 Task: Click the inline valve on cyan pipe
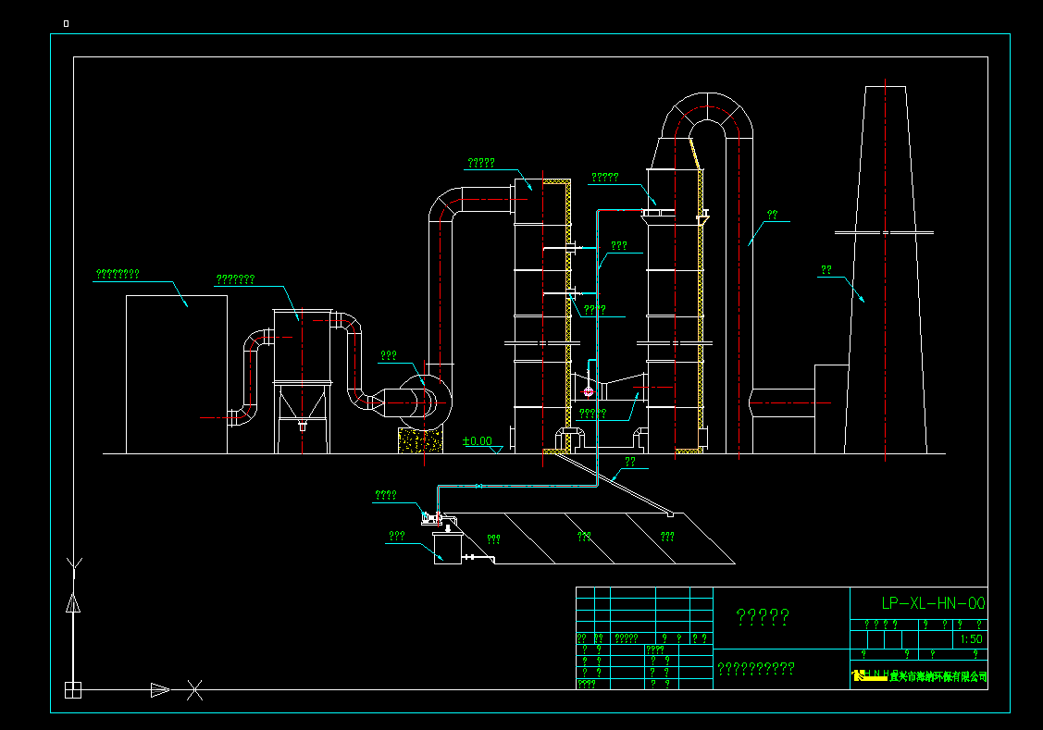coord(478,486)
